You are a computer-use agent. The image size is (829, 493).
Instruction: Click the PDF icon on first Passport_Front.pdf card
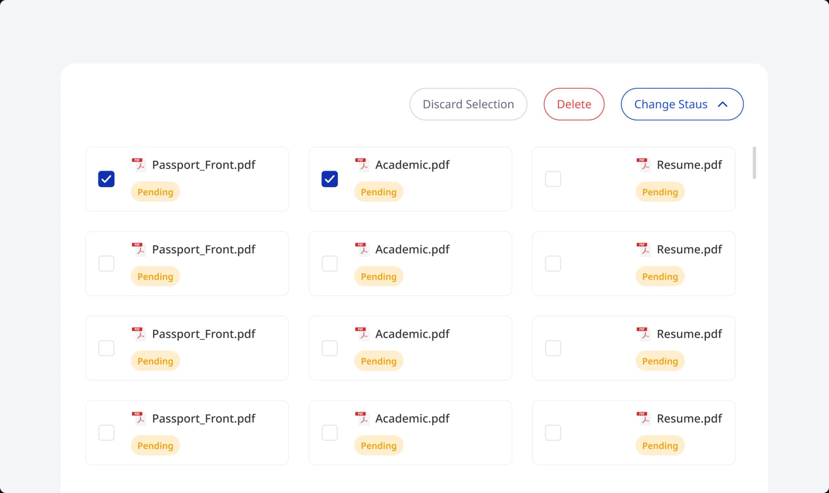[x=139, y=164]
